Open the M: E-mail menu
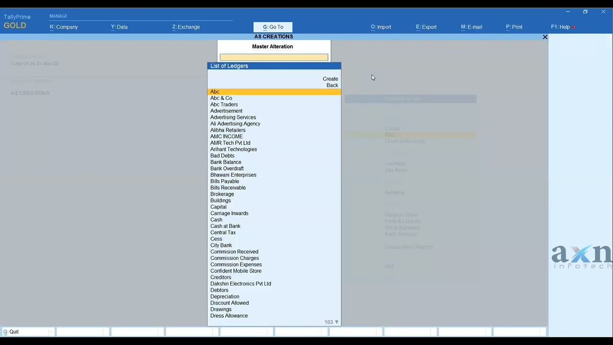613x345 pixels. [x=471, y=27]
